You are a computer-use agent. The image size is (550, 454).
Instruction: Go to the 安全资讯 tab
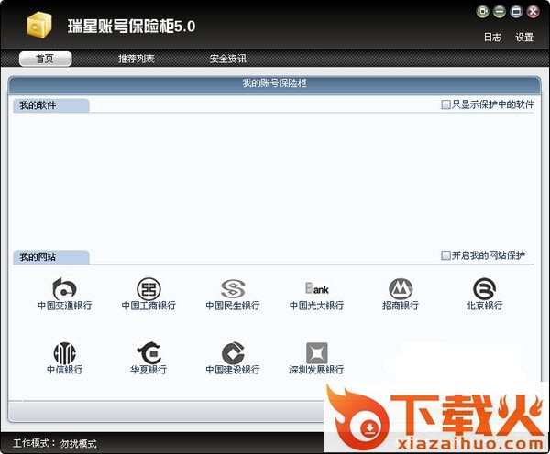227,59
